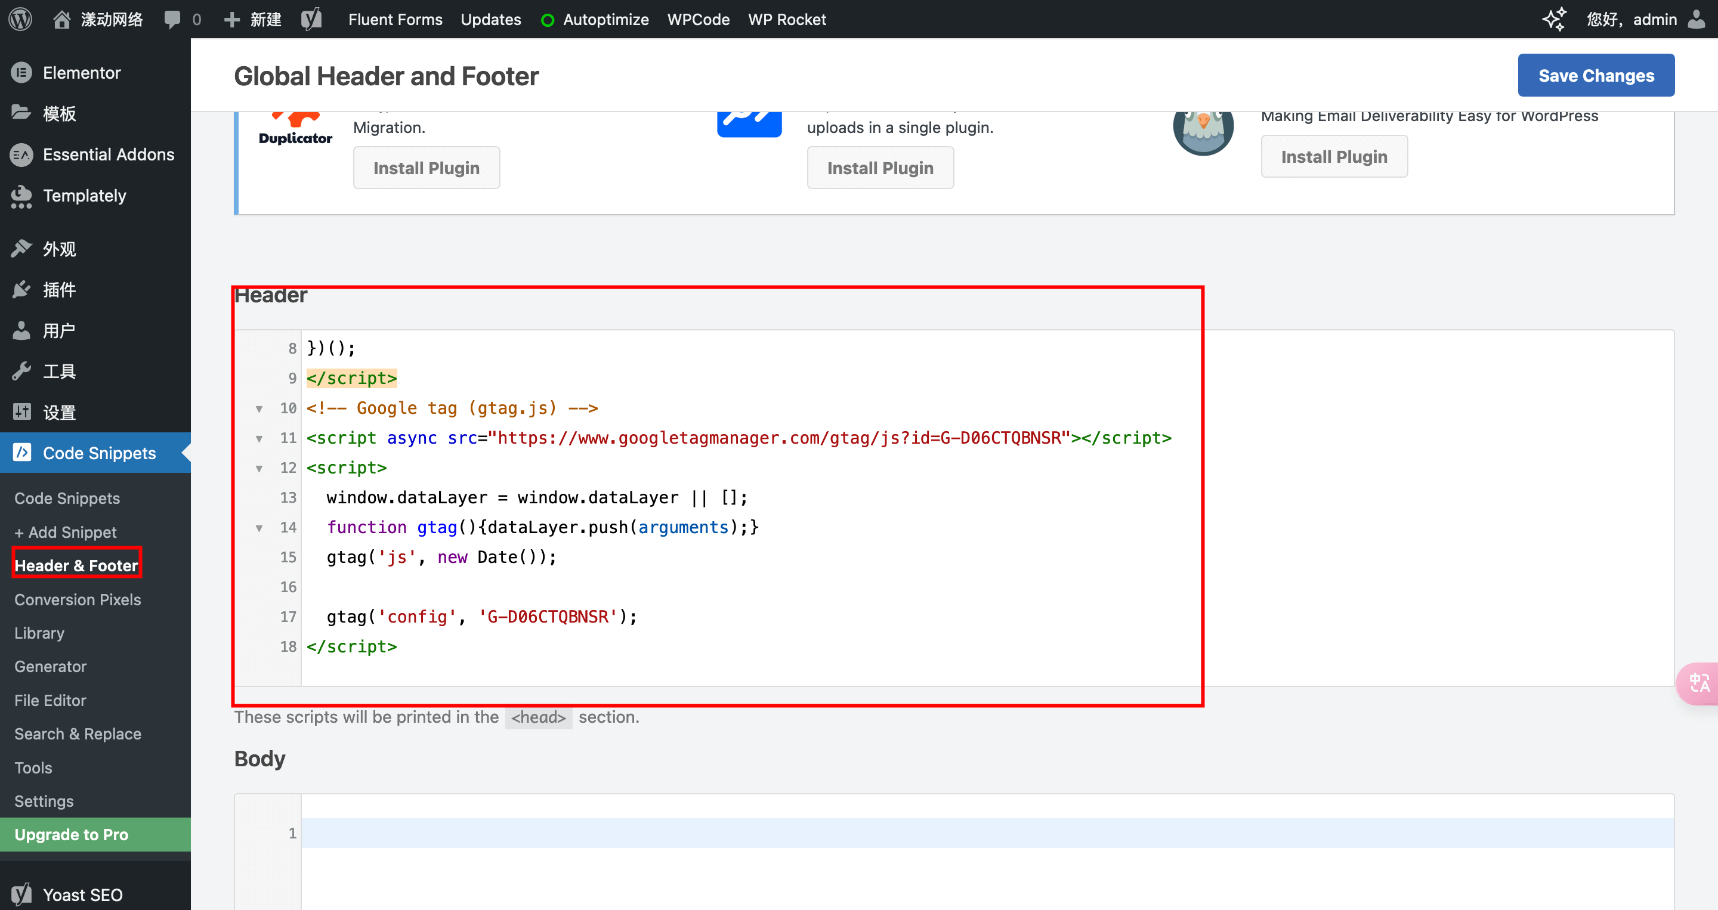Viewport: 1718px width, 910px height.
Task: Click the Templately cloud icon
Action: coord(21,196)
